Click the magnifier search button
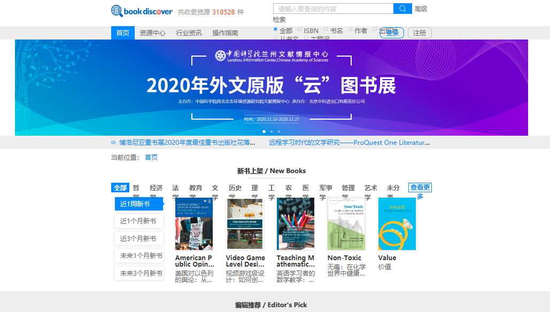 pos(402,9)
